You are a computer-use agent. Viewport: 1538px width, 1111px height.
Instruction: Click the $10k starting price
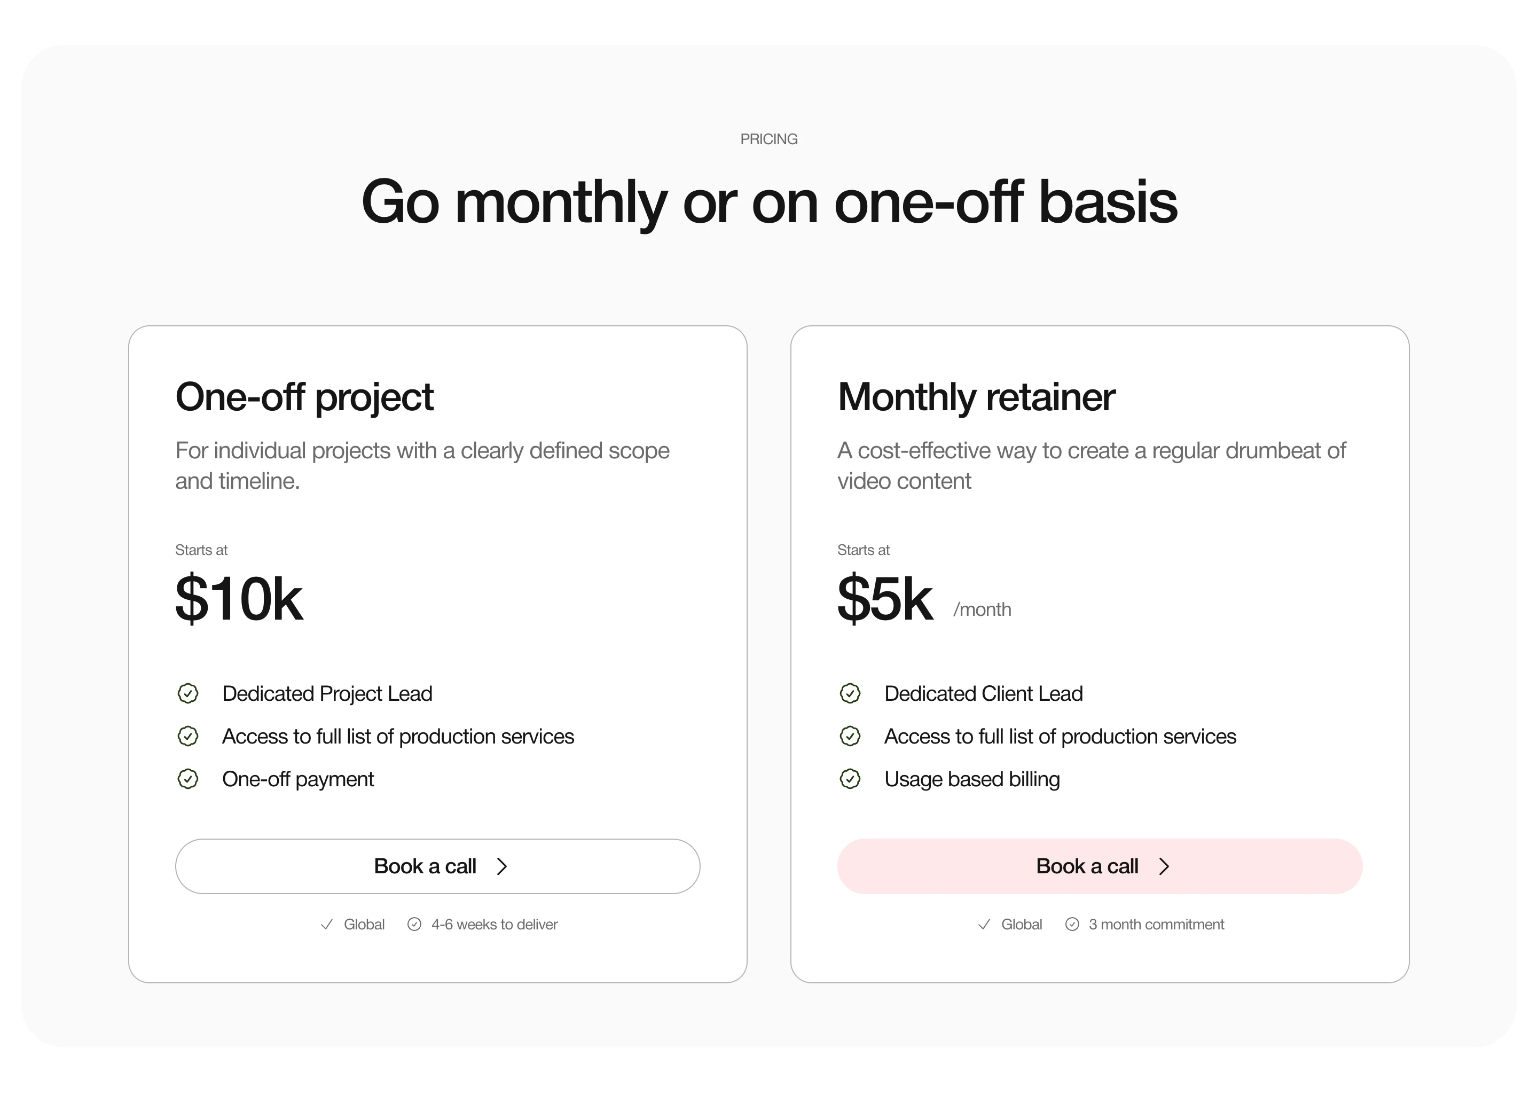(x=239, y=598)
